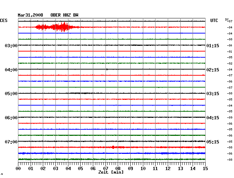The width and height of the screenshot is (234, 178).
Task: Click minute tick label 09 on the axis
Action: coord(130,168)
